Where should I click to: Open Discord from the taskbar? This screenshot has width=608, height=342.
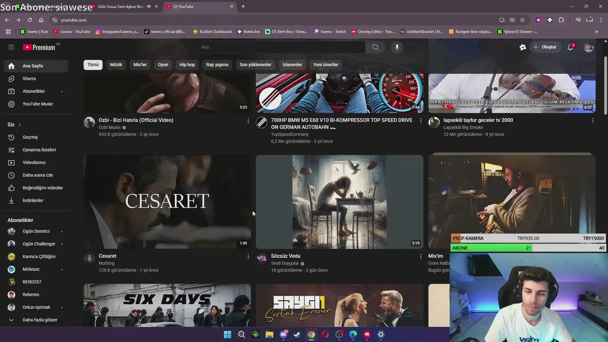284,334
